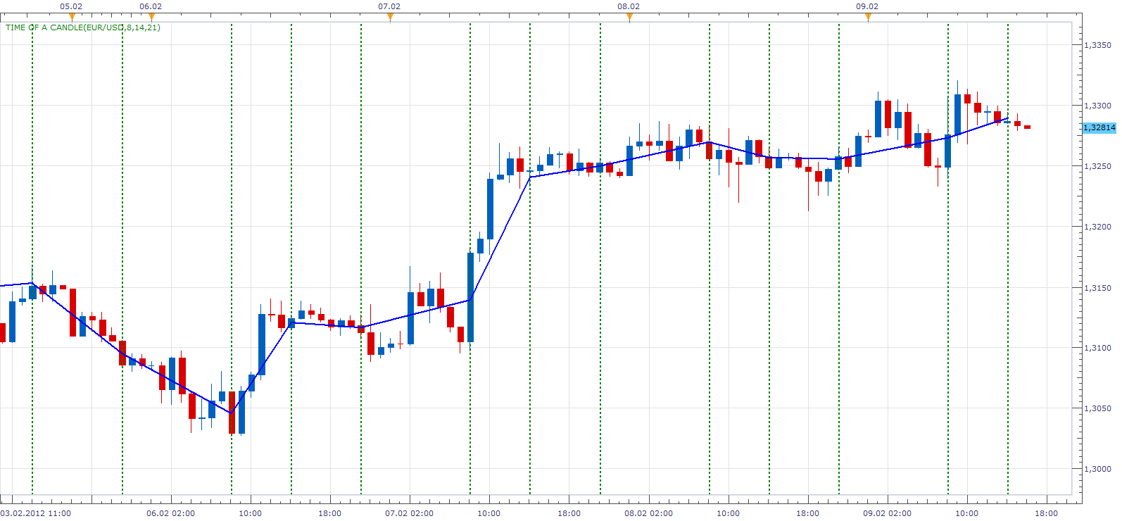Click the TIME OF A CANDLE indicator label
1122x521 pixels.
83,27
